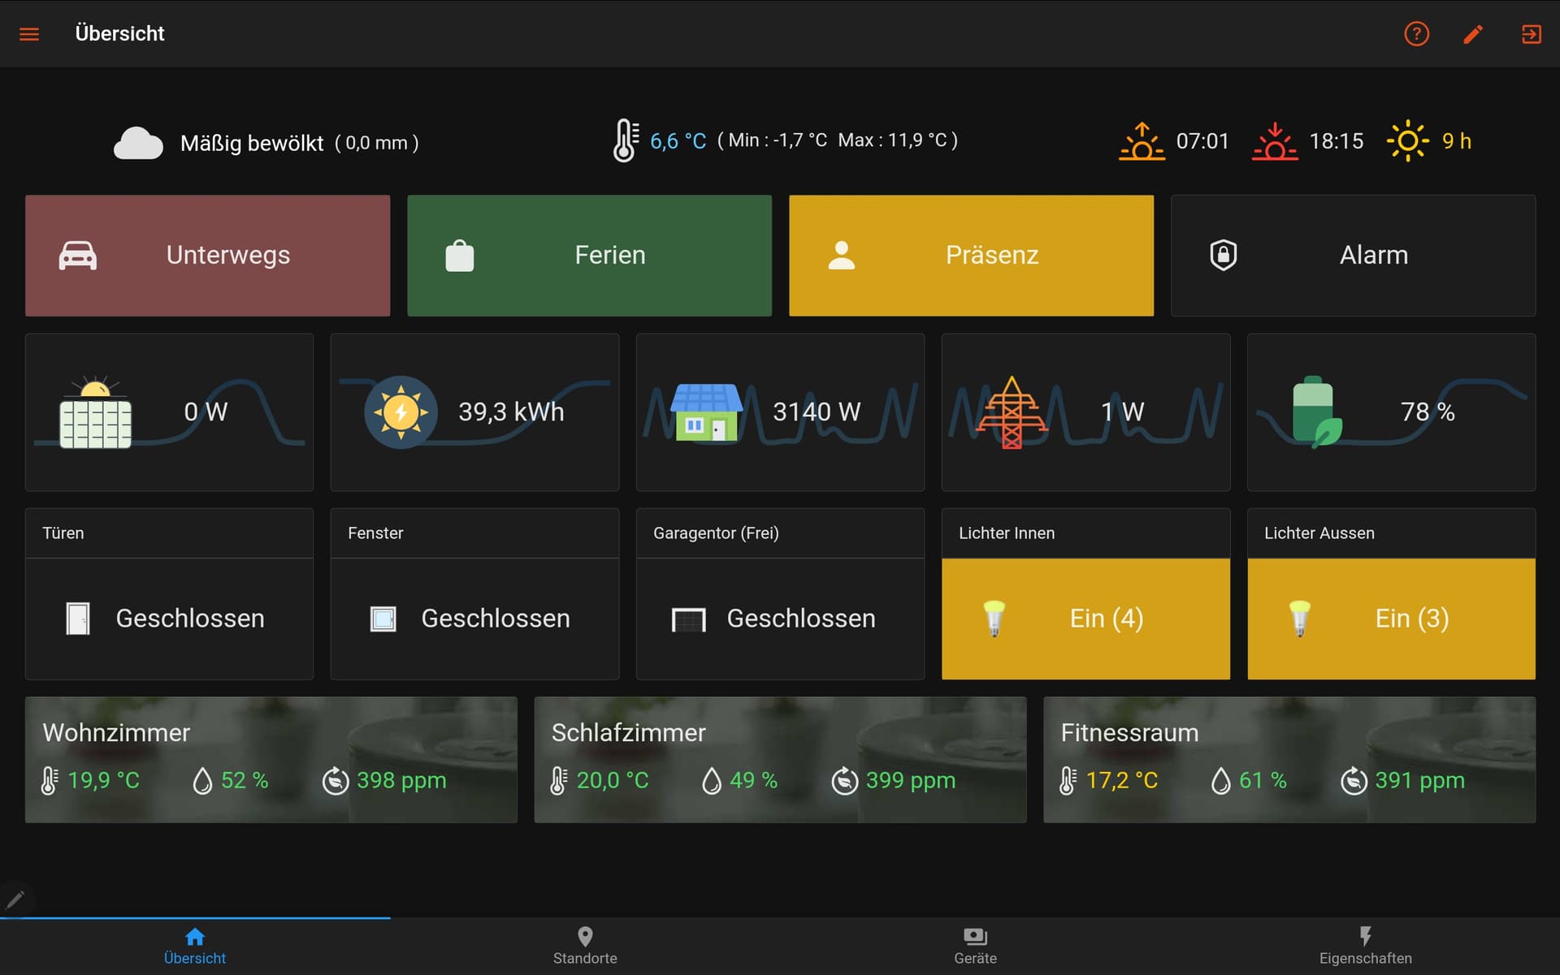Click small pencil icon at bottom left

click(15, 899)
